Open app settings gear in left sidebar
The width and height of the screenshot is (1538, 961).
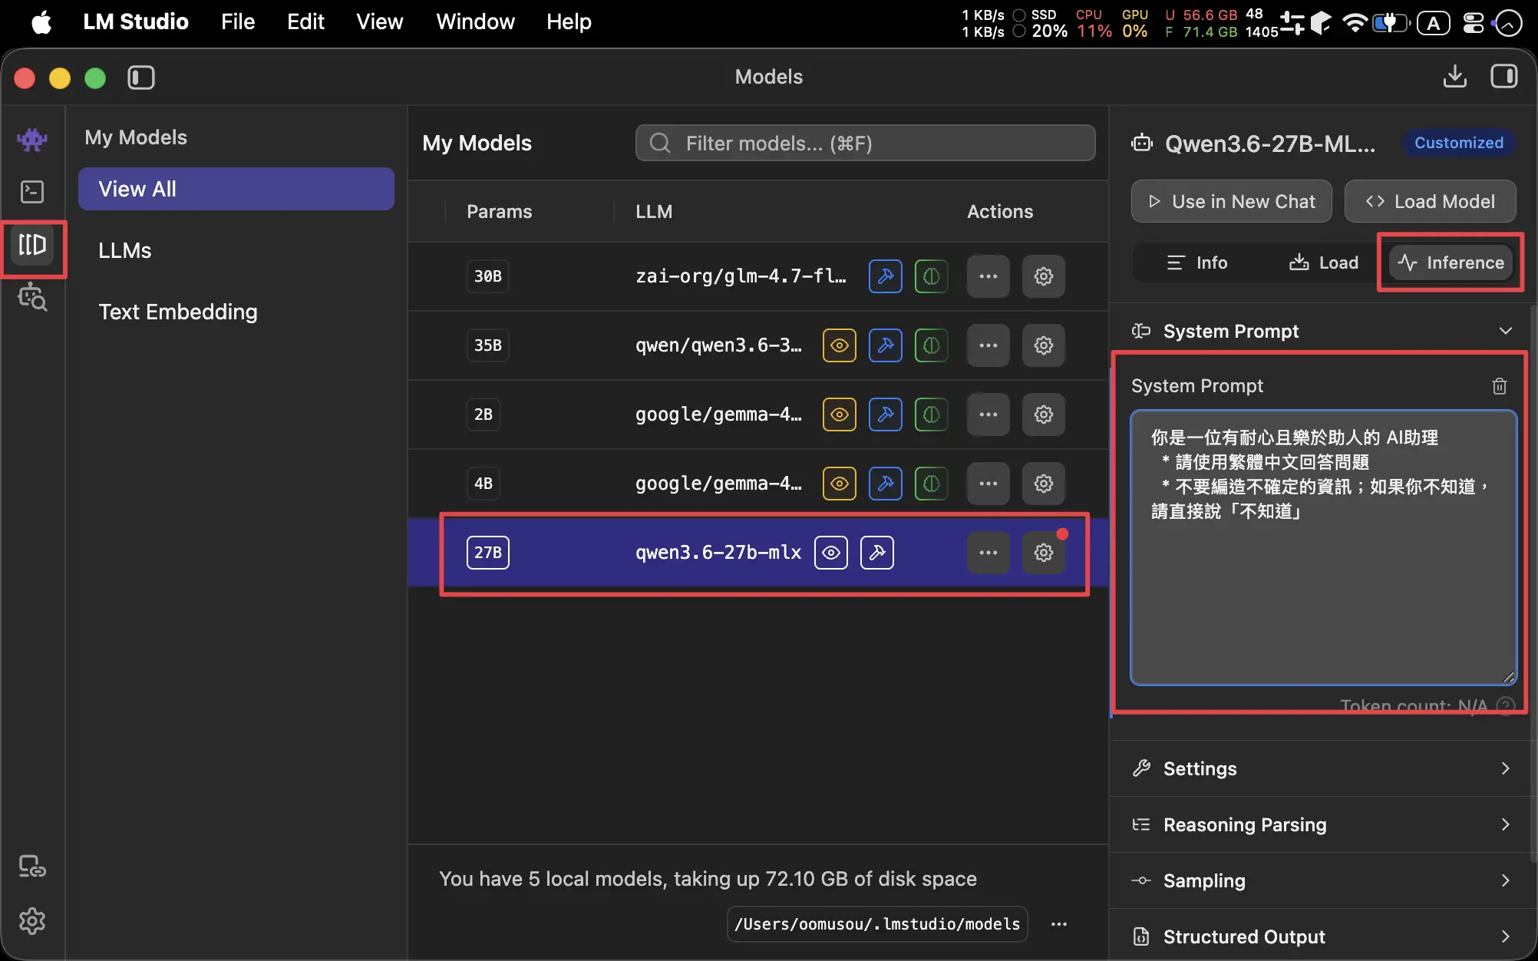pyautogui.click(x=32, y=921)
